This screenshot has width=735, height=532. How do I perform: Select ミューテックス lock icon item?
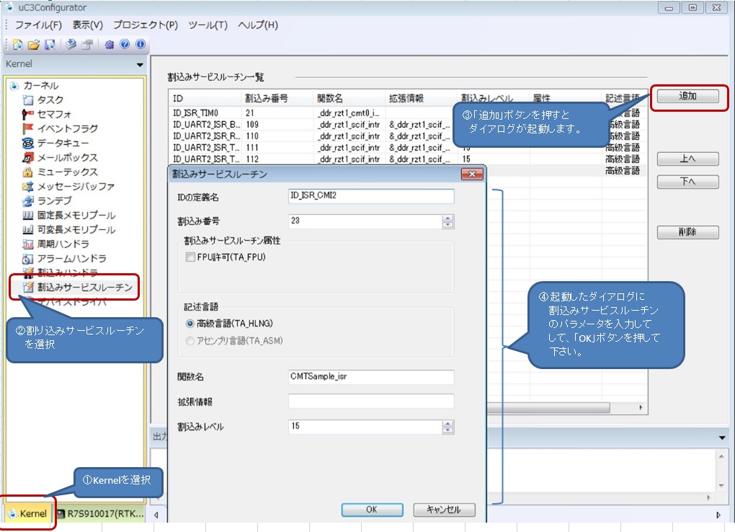(67, 172)
